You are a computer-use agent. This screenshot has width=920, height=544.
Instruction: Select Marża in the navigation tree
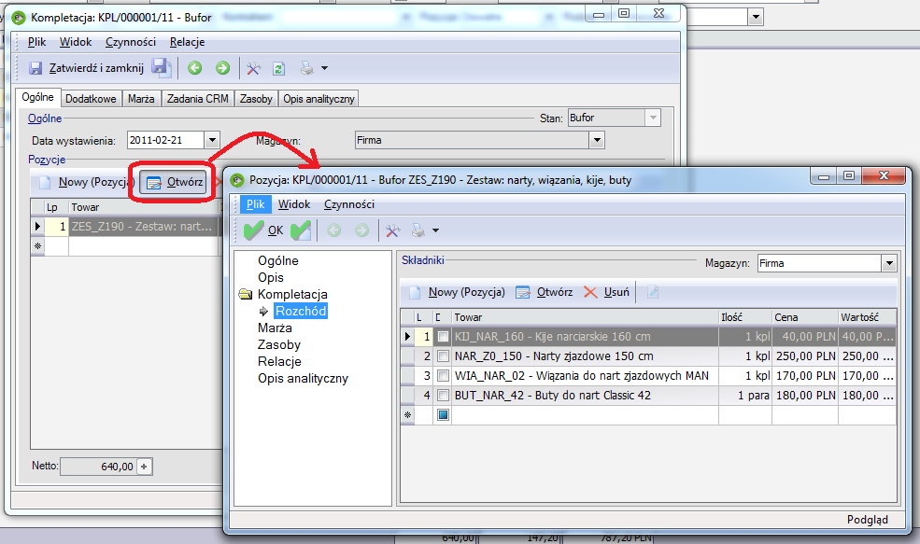pyautogui.click(x=275, y=328)
